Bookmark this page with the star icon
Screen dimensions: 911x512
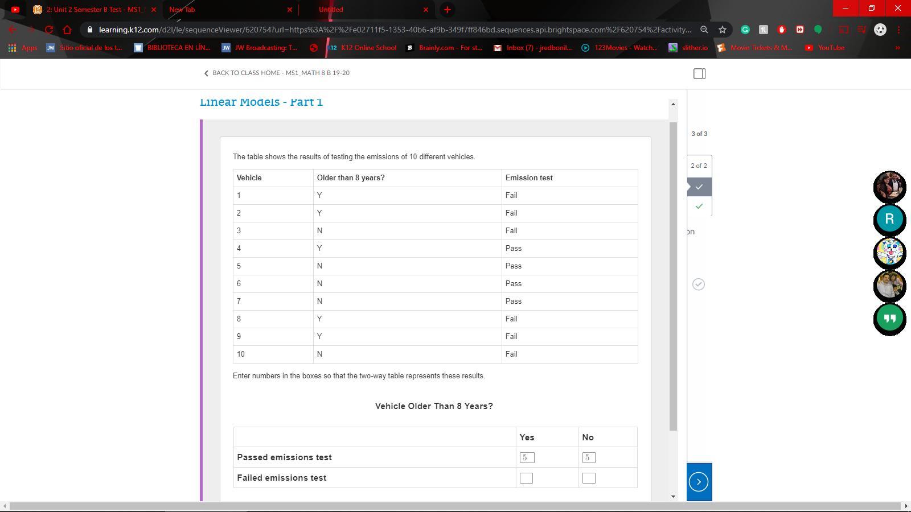[723, 30]
